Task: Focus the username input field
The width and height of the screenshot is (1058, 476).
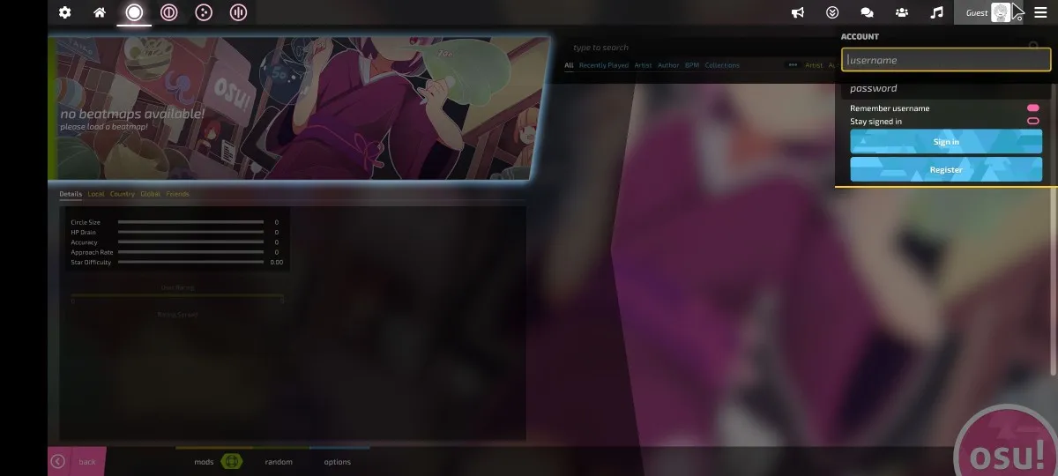Action: tap(946, 60)
